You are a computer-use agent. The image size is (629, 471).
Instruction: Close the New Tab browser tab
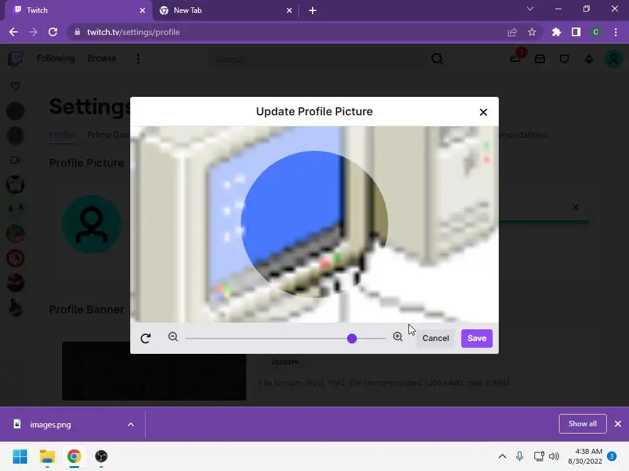pos(289,10)
